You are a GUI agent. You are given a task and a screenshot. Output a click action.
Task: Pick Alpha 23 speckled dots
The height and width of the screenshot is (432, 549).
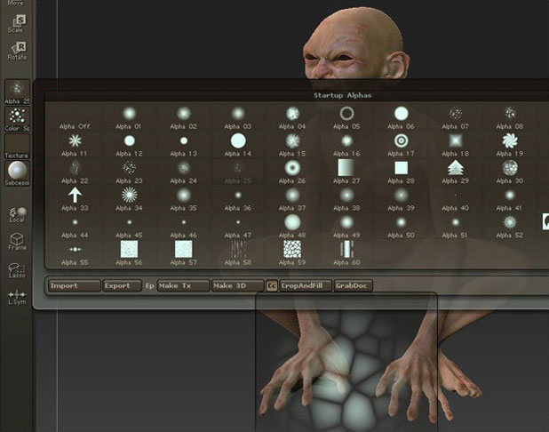pyautogui.click(x=129, y=172)
